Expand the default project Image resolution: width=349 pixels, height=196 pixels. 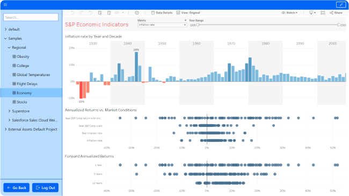[x=6, y=29]
